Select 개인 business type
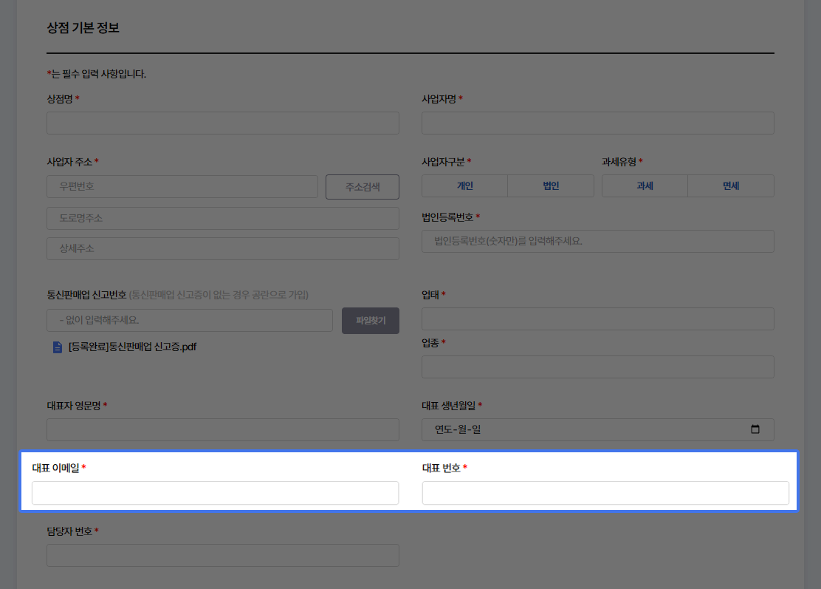 pyautogui.click(x=464, y=186)
